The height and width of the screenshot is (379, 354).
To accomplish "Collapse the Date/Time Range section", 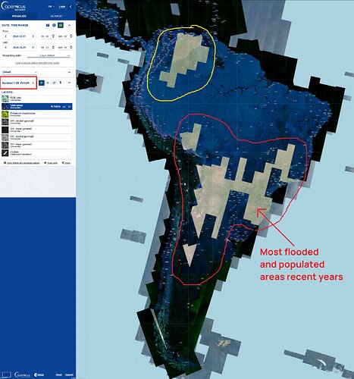I will point(69,25).
